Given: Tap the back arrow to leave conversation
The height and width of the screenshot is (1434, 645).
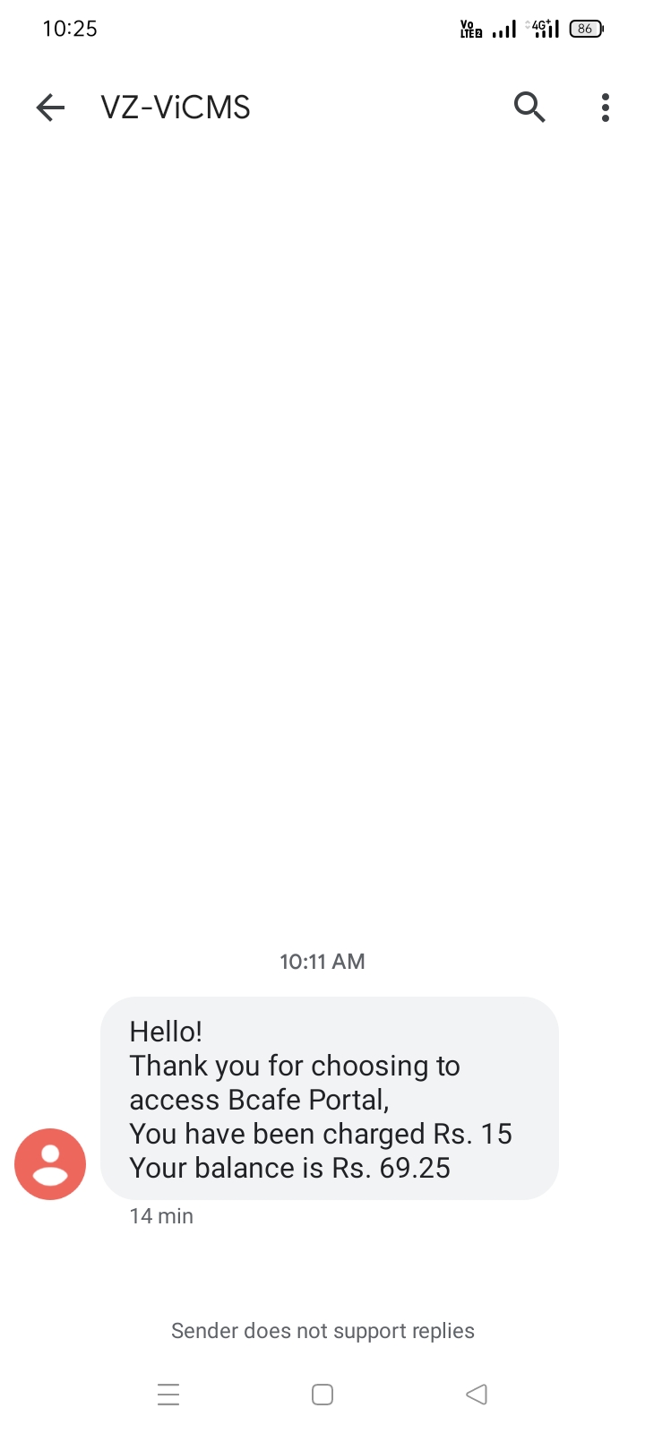Looking at the screenshot, I should pyautogui.click(x=51, y=108).
